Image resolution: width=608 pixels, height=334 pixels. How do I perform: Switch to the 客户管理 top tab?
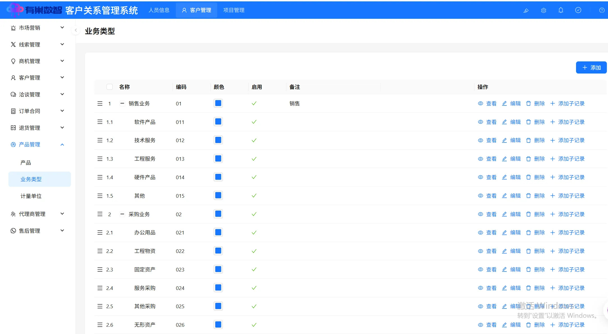(196, 10)
